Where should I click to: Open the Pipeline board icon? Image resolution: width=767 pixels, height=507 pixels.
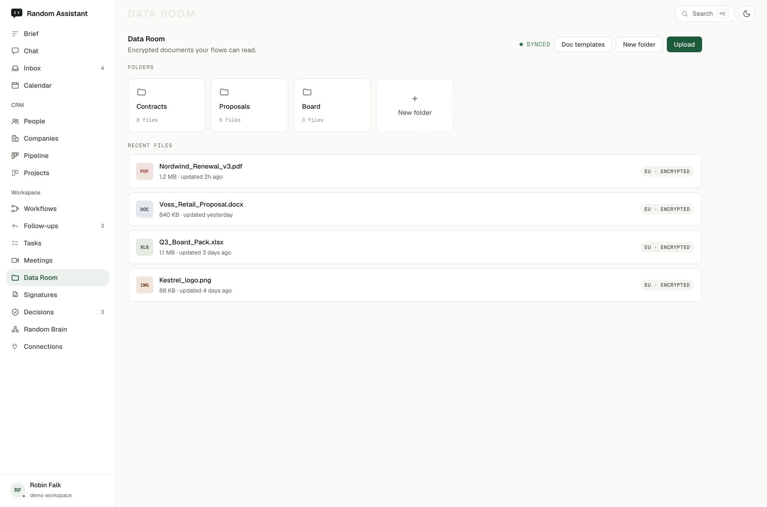pos(15,156)
